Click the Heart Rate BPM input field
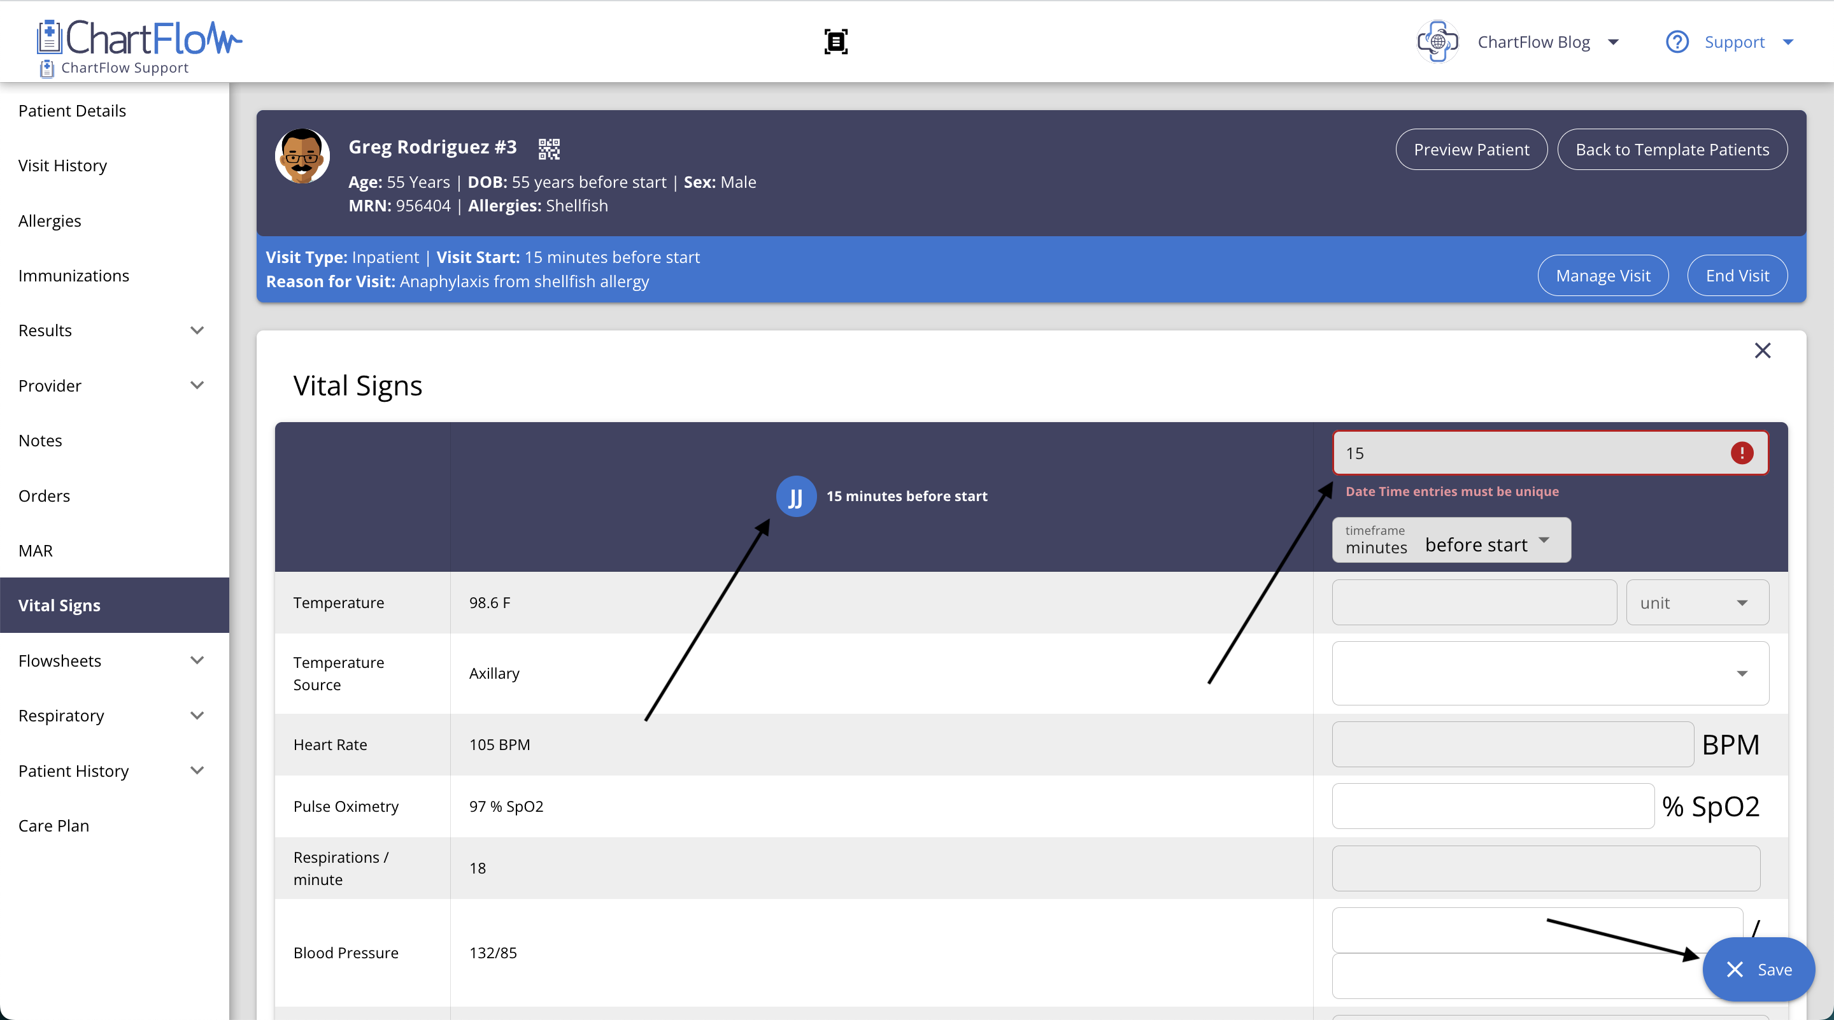This screenshot has width=1834, height=1020. [x=1512, y=744]
